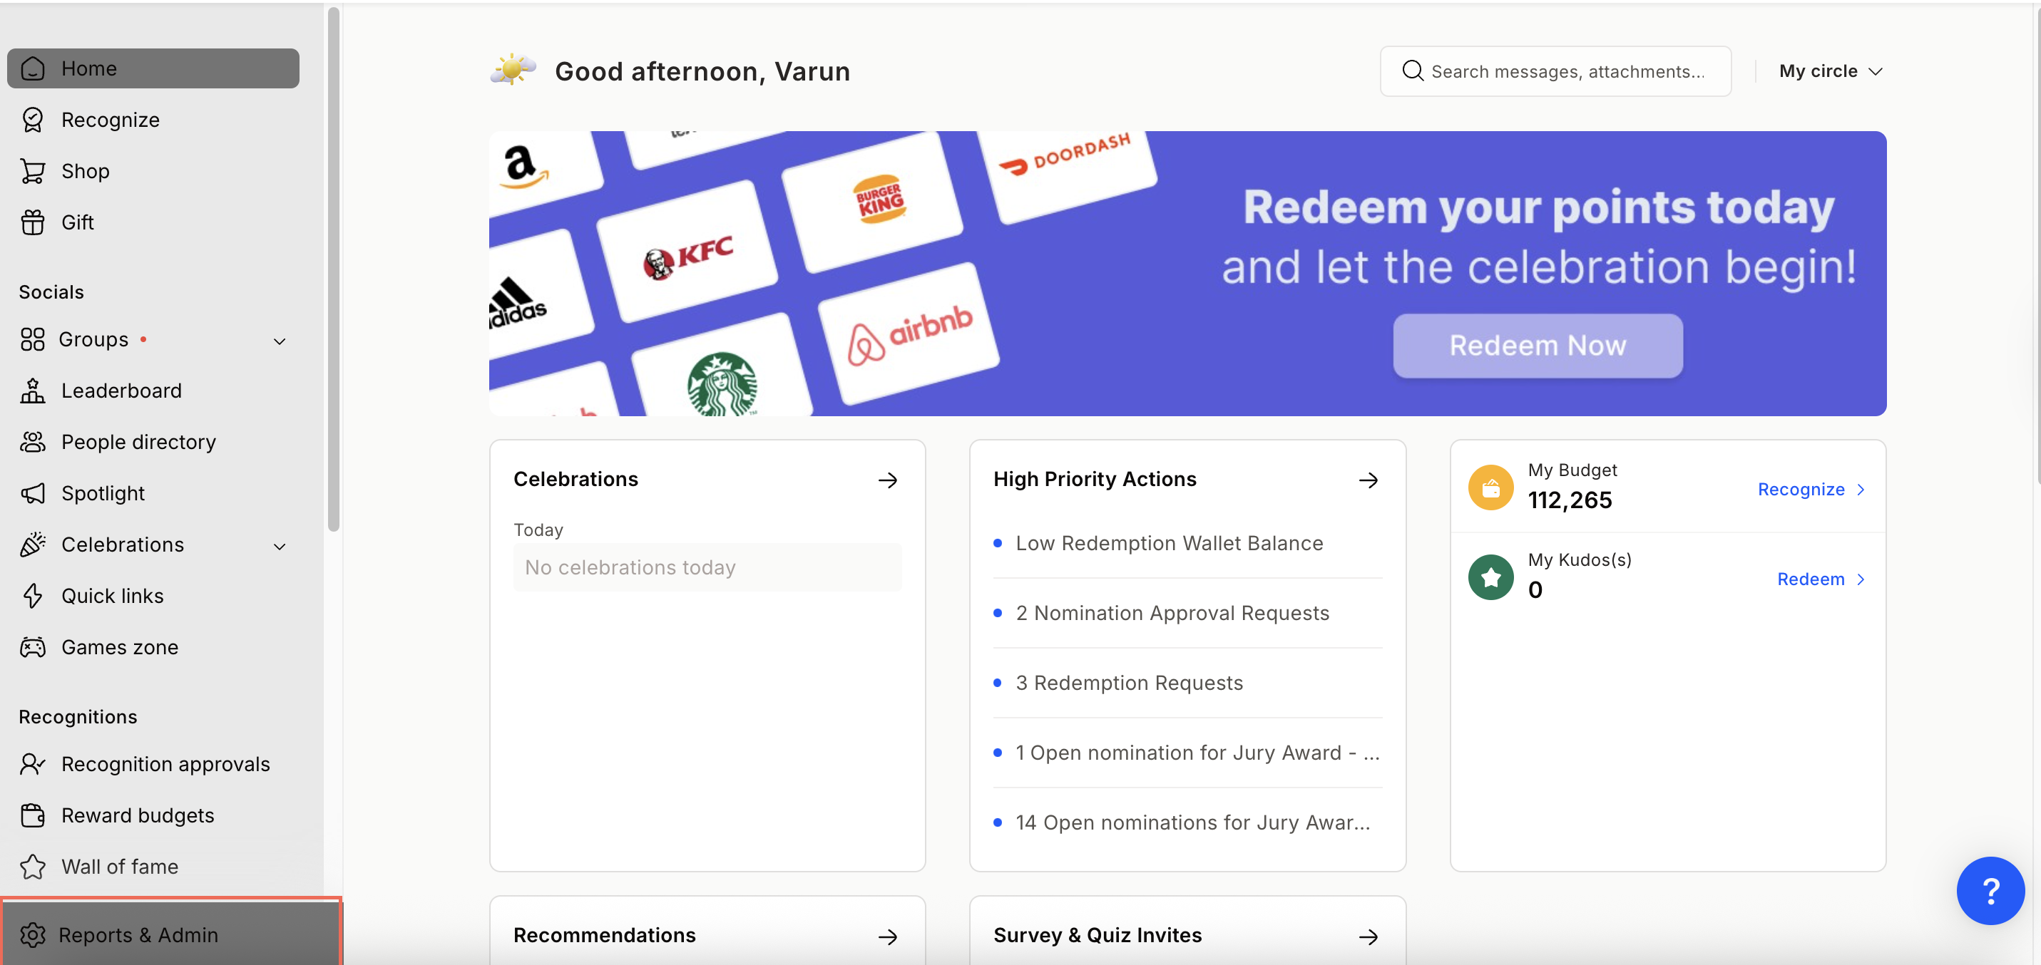The image size is (2041, 965).
Task: Click the Quick links lightning icon
Action: (x=33, y=596)
